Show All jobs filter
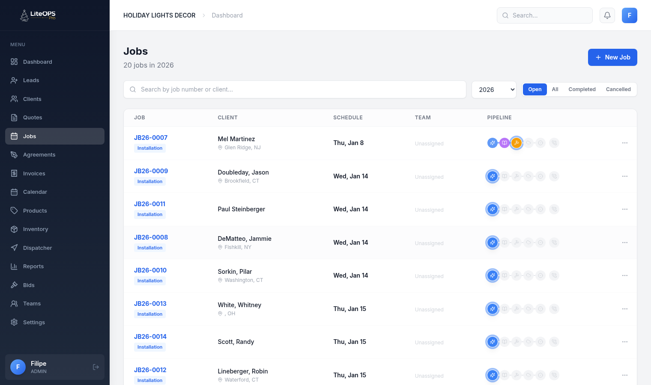This screenshot has width=651, height=385. click(555, 89)
